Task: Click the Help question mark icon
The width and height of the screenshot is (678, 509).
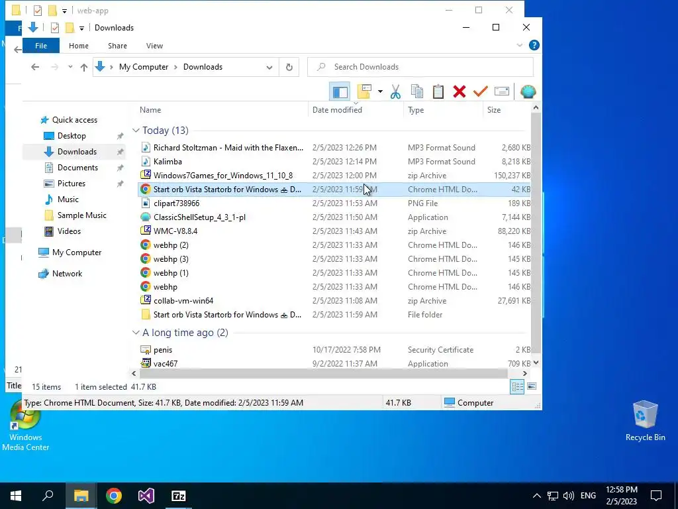Action: pos(534,46)
